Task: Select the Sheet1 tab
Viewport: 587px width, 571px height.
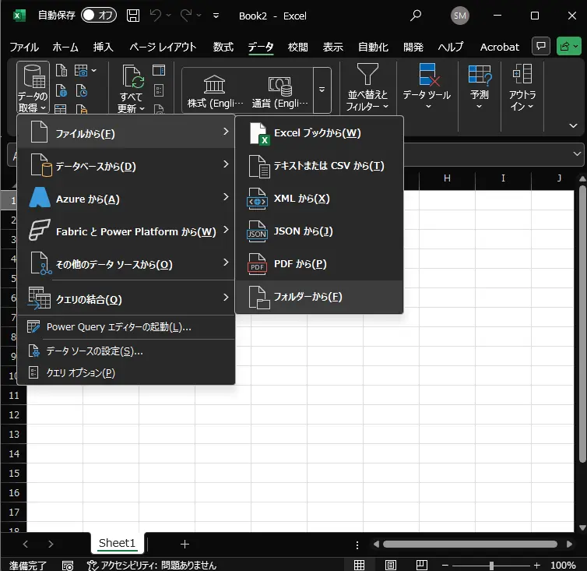Action: pyautogui.click(x=117, y=543)
